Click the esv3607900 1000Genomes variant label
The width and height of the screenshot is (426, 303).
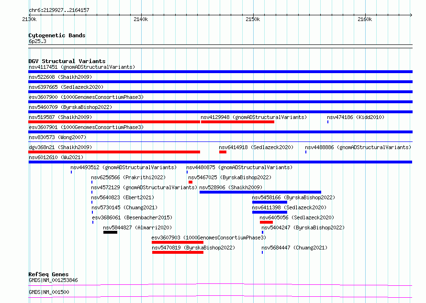point(86,97)
